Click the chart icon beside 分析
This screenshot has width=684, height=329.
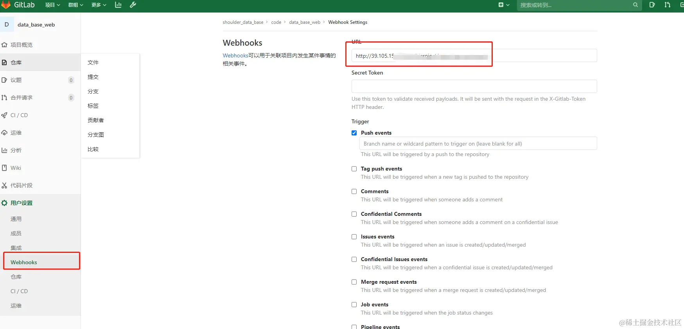4,150
